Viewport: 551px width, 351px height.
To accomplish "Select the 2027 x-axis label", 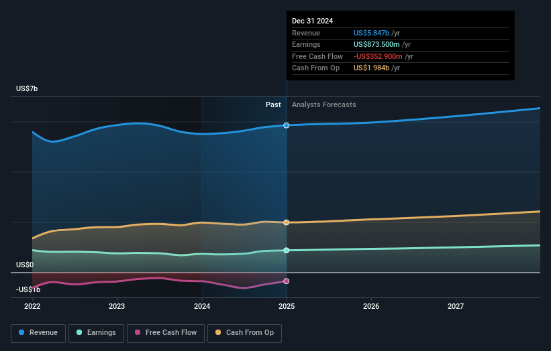I will (456, 307).
